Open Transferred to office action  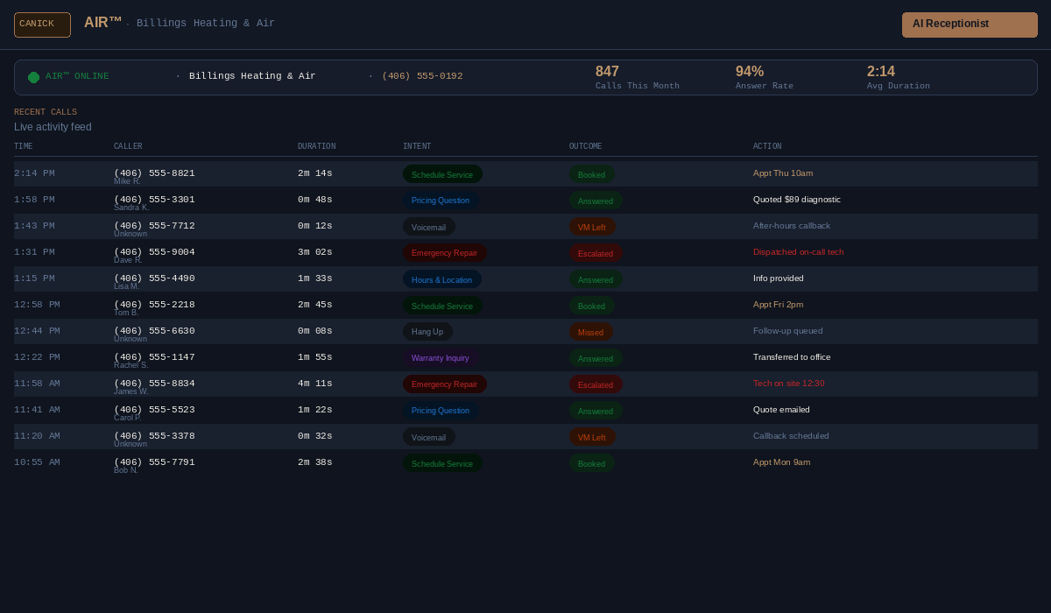coord(792,357)
